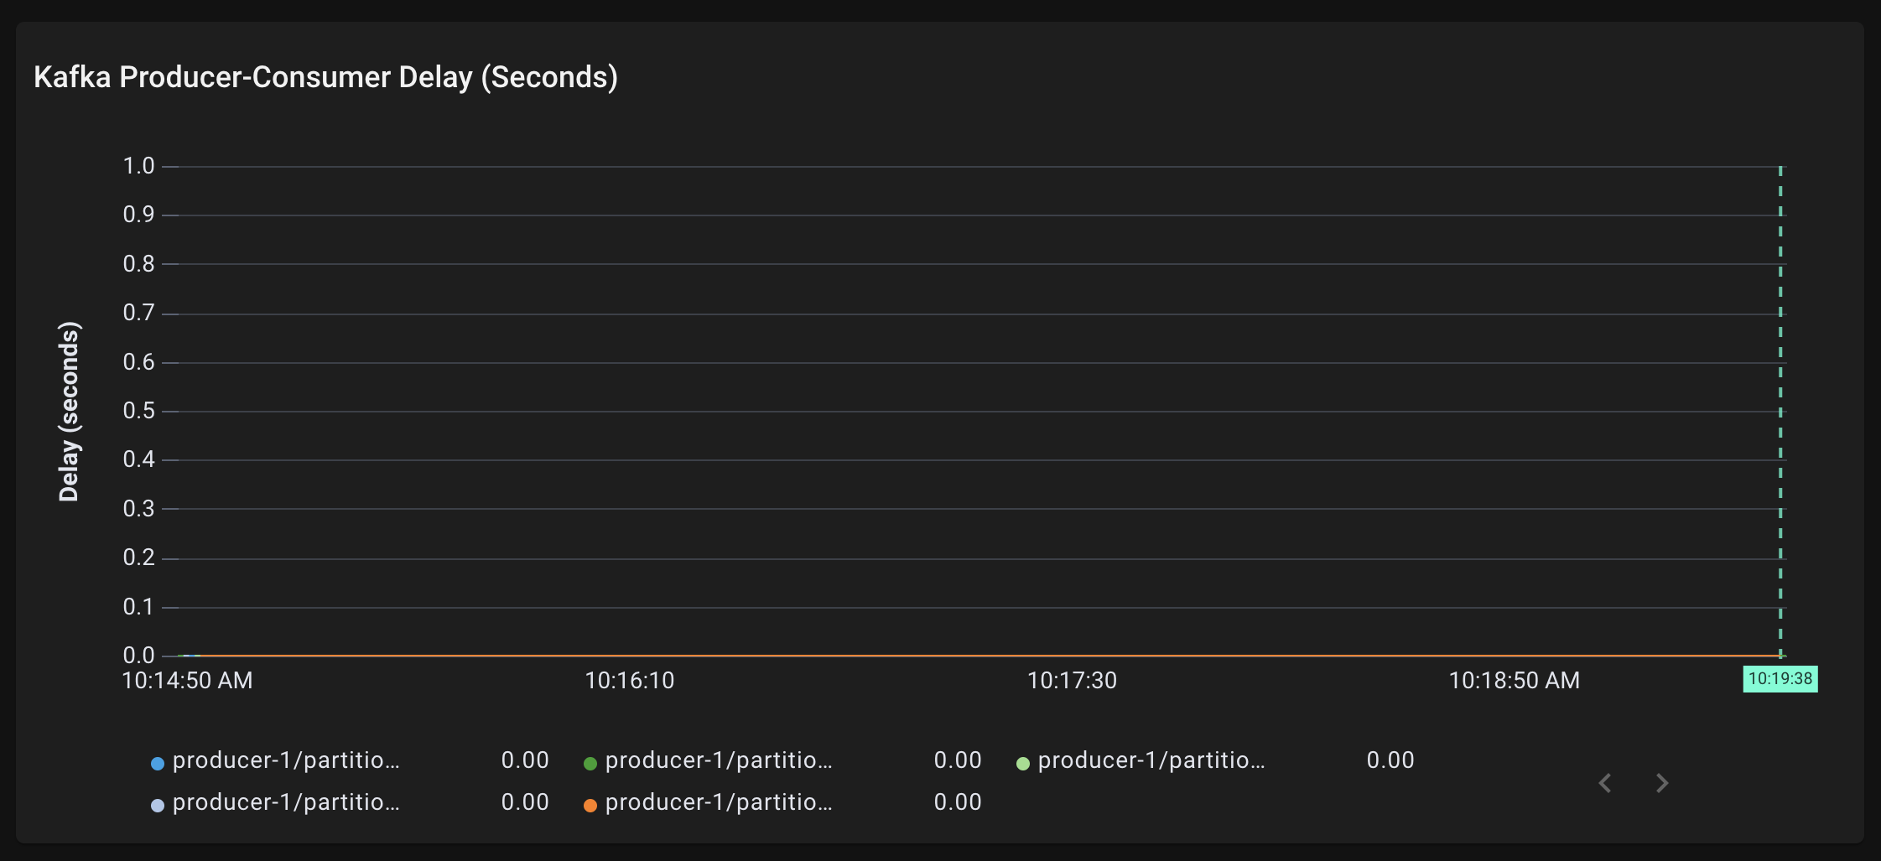Image resolution: width=1881 pixels, height=861 pixels.
Task: Go to next legend page arrow
Action: coord(1662,783)
